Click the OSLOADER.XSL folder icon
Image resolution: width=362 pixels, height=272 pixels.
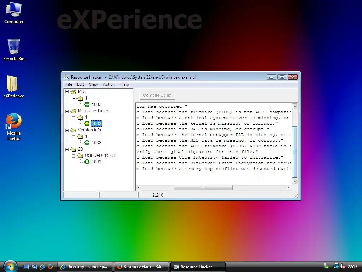[x=80, y=156]
